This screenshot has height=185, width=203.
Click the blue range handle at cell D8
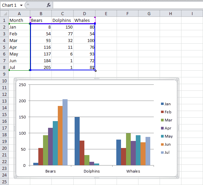click(95, 70)
